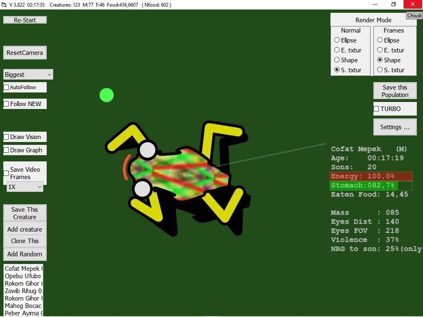This screenshot has height=317, width=423.
Task: Enable Follow NEW
Action: tap(6, 104)
